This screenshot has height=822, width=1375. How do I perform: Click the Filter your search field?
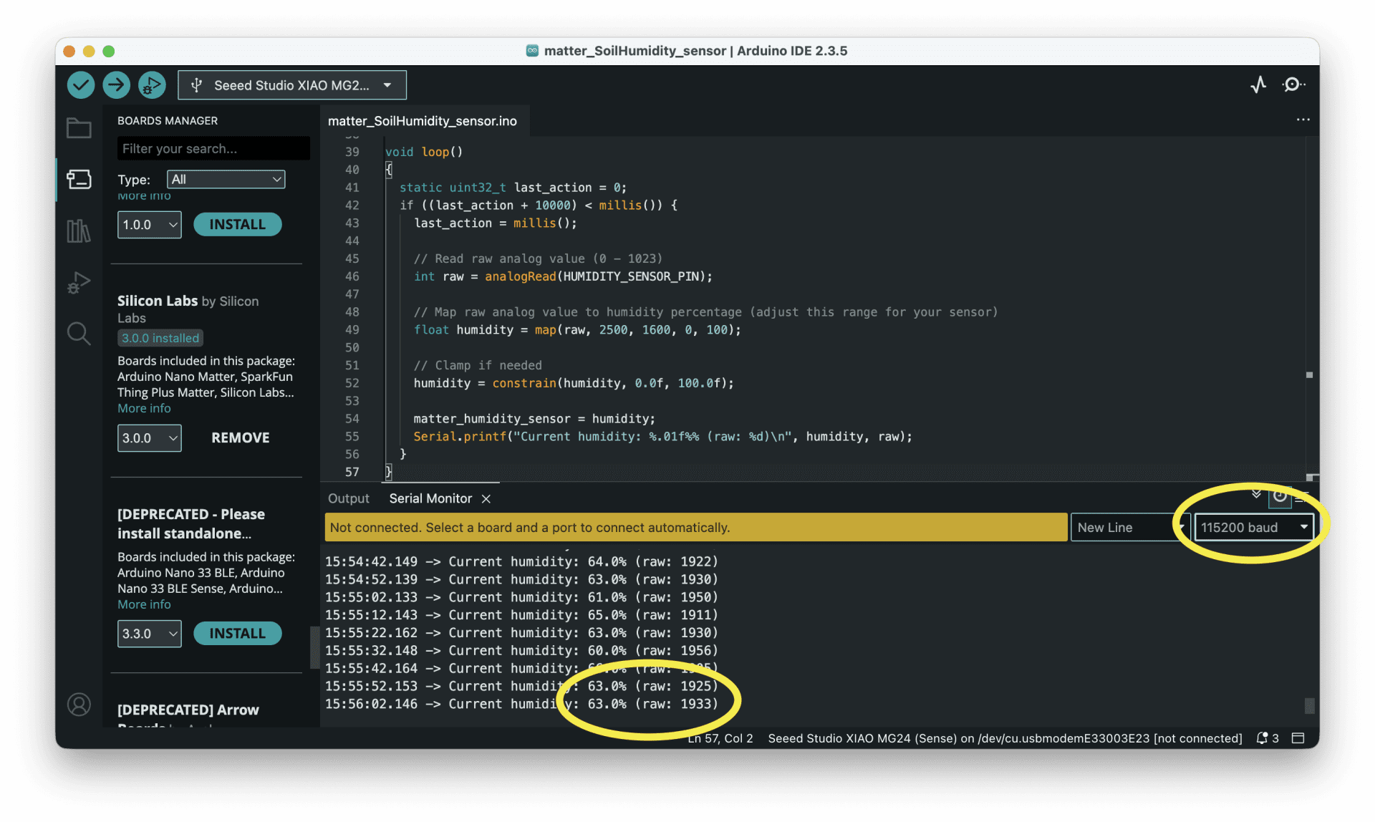click(x=213, y=149)
